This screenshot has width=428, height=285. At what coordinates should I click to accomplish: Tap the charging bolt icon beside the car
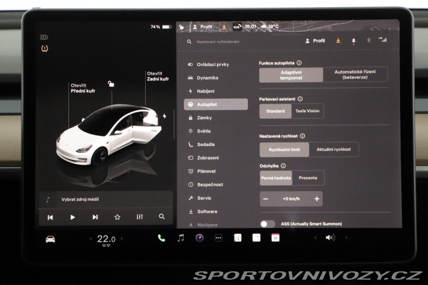coord(165,116)
